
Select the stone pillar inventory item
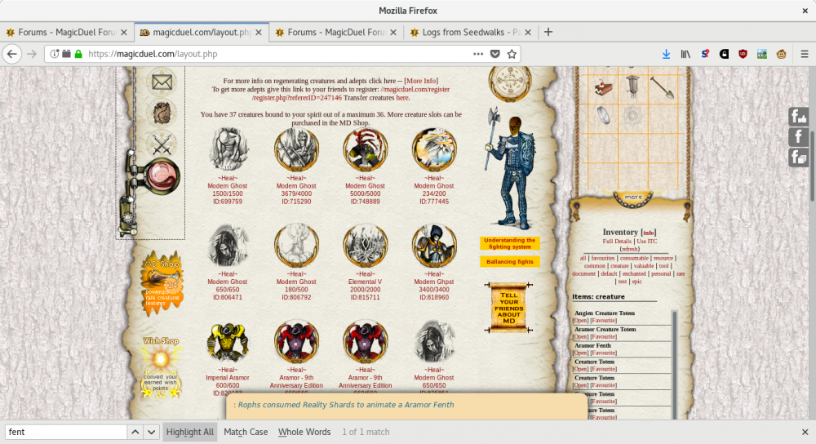[632, 86]
